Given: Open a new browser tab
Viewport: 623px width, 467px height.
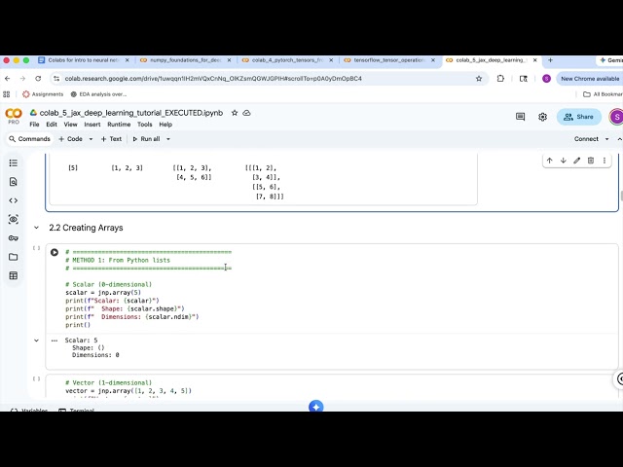Looking at the screenshot, I should click(x=550, y=60).
